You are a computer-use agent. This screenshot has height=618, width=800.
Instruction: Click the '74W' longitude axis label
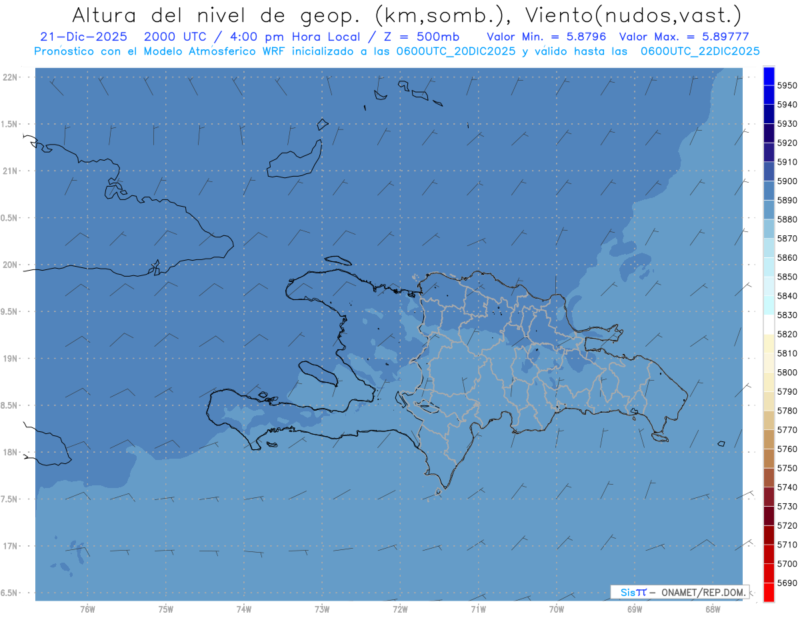coord(244,609)
